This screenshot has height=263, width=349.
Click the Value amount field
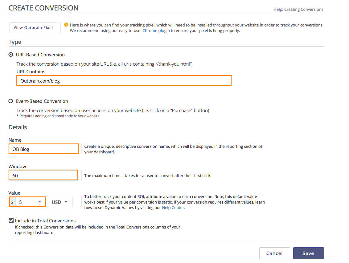pos(28,202)
